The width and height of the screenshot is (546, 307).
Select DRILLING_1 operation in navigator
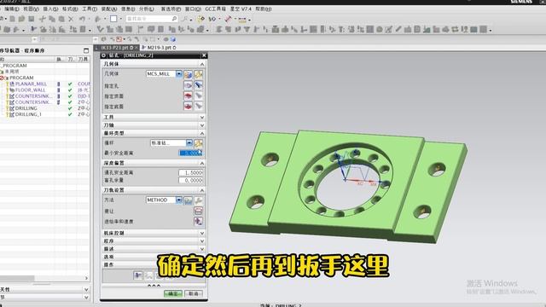coord(28,114)
